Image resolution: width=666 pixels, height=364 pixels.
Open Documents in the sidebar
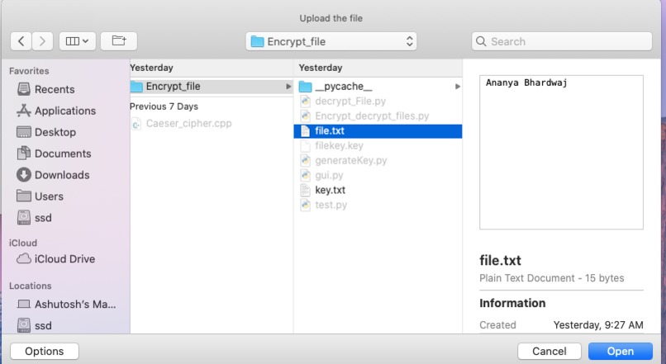pyautogui.click(x=63, y=154)
